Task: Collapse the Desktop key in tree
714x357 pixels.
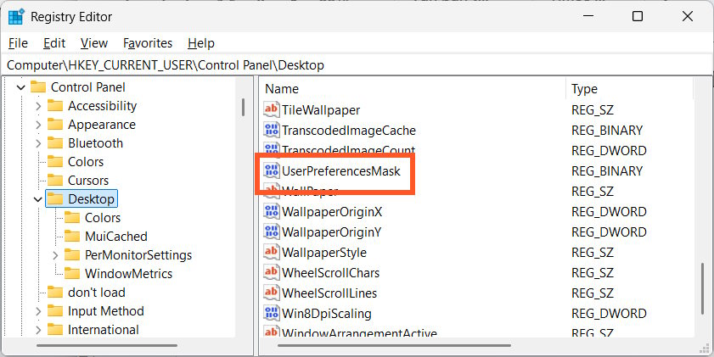Action: tap(38, 199)
